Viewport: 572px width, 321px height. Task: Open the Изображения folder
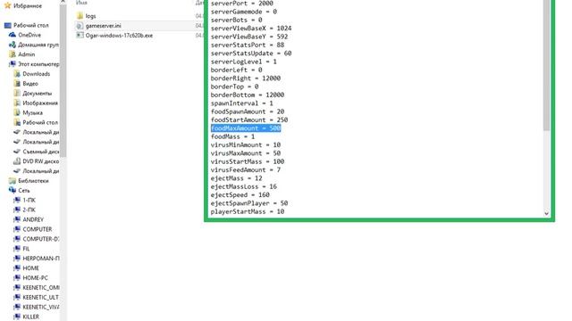[x=36, y=103]
